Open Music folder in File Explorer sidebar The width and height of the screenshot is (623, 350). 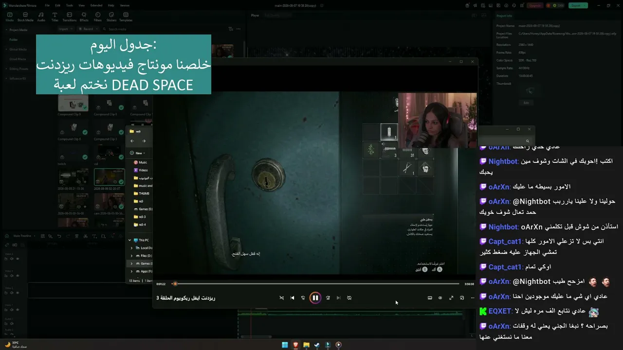coord(141,162)
